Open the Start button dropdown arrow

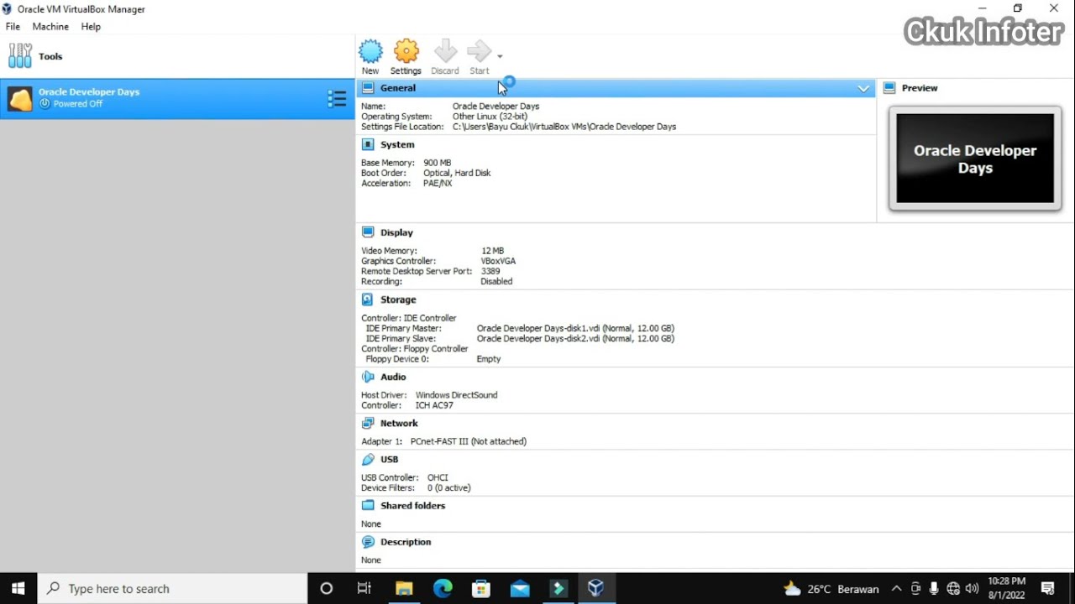coord(500,57)
